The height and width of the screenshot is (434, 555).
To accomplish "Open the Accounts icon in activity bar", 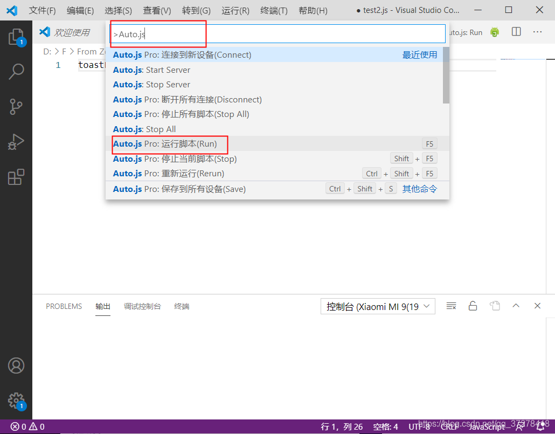I will pos(16,366).
